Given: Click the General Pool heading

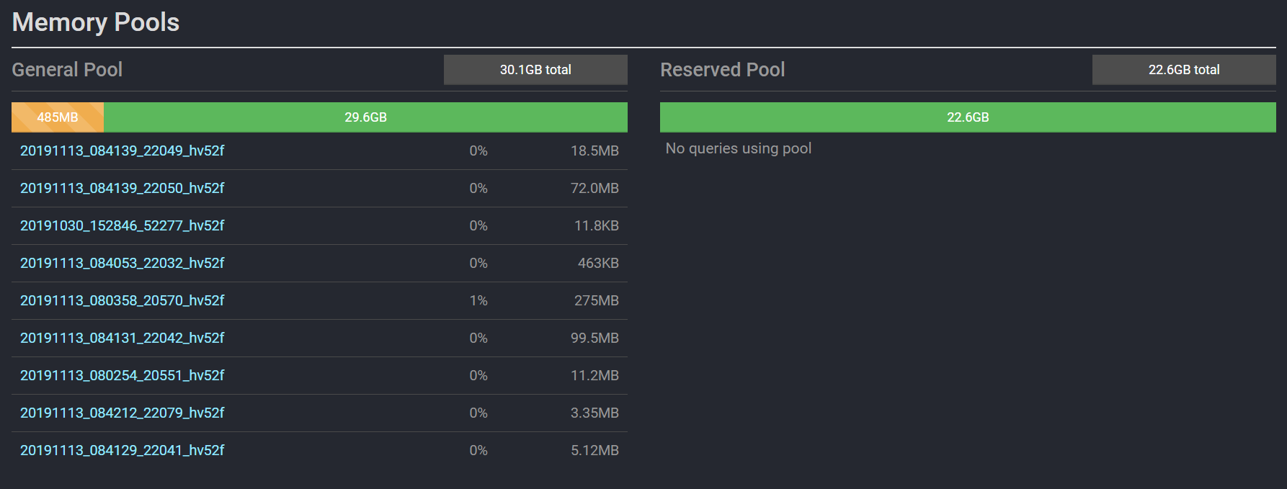Looking at the screenshot, I should pyautogui.click(x=67, y=70).
